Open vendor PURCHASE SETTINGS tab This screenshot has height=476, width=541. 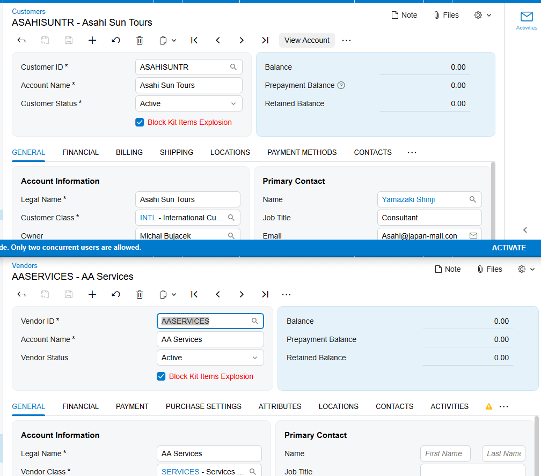point(203,406)
